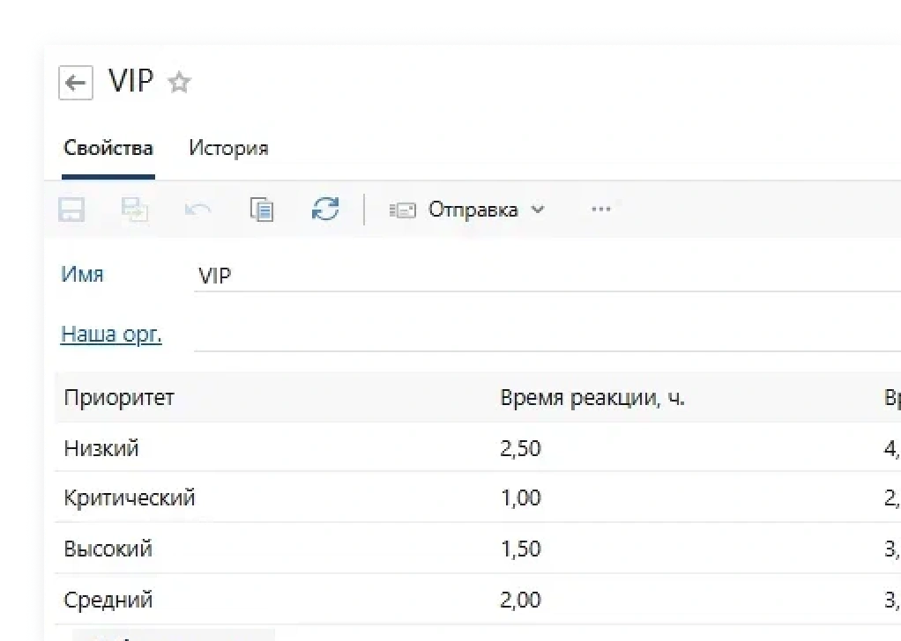Click the Copy record icon

tap(262, 210)
